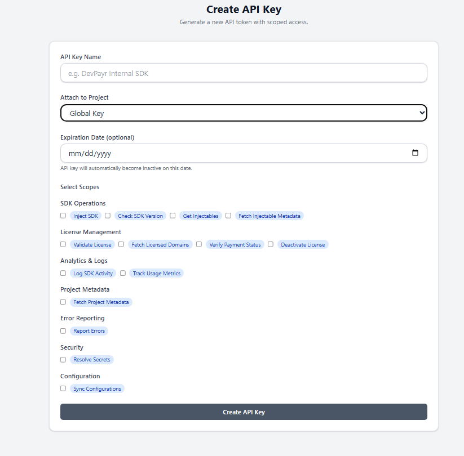The image size is (464, 456).
Task: Expand the Attach to Project dropdown
Action: coord(243,113)
